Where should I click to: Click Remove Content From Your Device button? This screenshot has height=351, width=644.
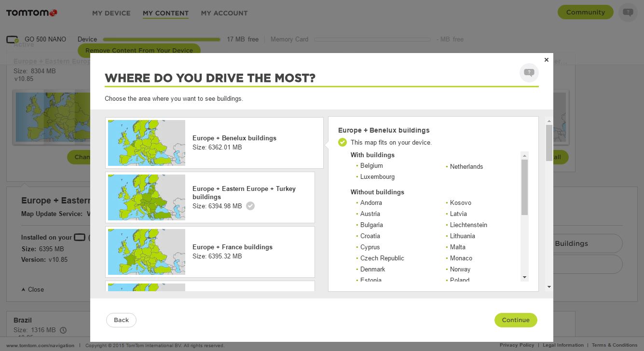tap(139, 50)
